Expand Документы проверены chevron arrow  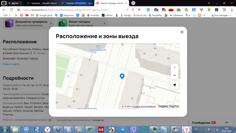pos(51,23)
